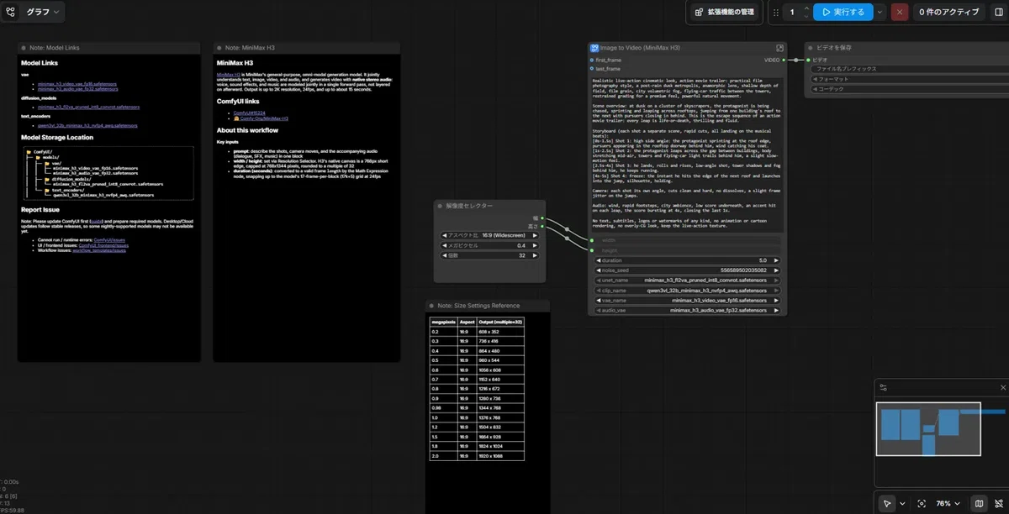Click the 幅 output socket
The image size is (1009, 514).
542,218
